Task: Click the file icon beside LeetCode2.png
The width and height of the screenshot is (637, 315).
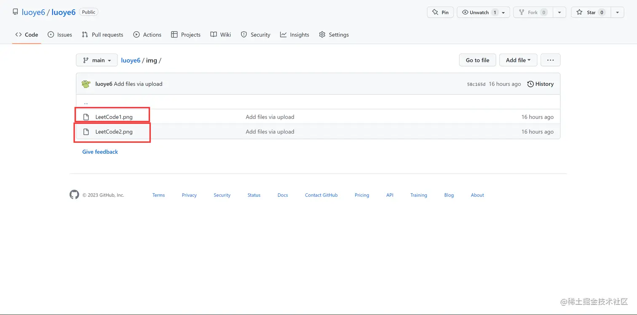Action: [x=86, y=132]
